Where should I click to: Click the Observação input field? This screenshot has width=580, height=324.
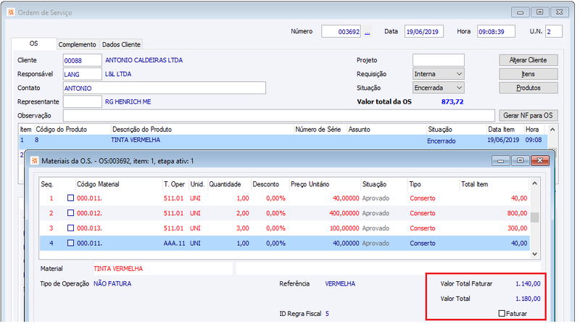coord(278,115)
